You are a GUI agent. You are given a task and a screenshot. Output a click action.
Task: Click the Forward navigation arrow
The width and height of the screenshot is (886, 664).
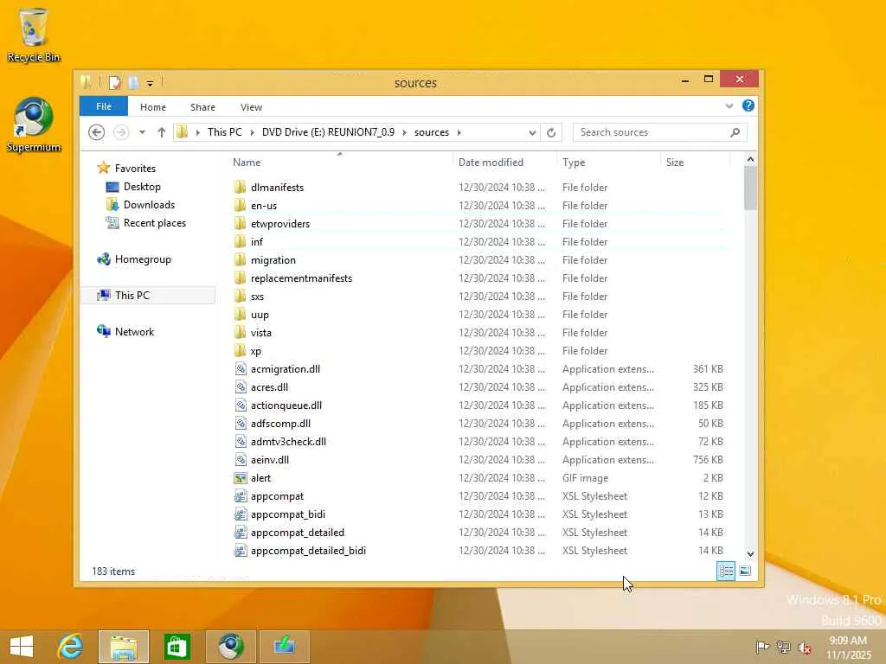(120, 132)
